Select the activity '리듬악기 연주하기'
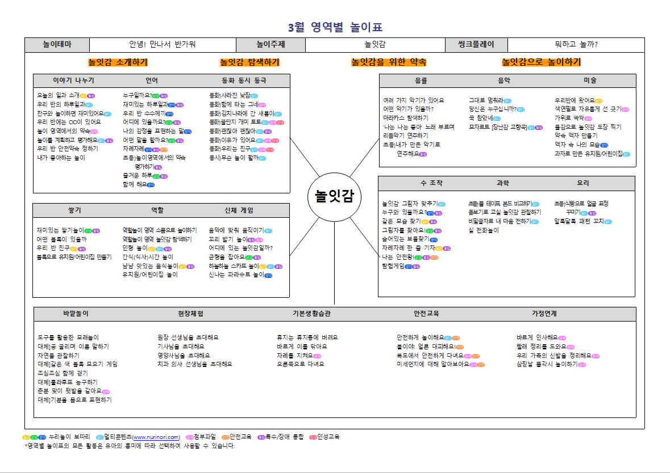The height and width of the screenshot is (473, 670). coord(406,136)
